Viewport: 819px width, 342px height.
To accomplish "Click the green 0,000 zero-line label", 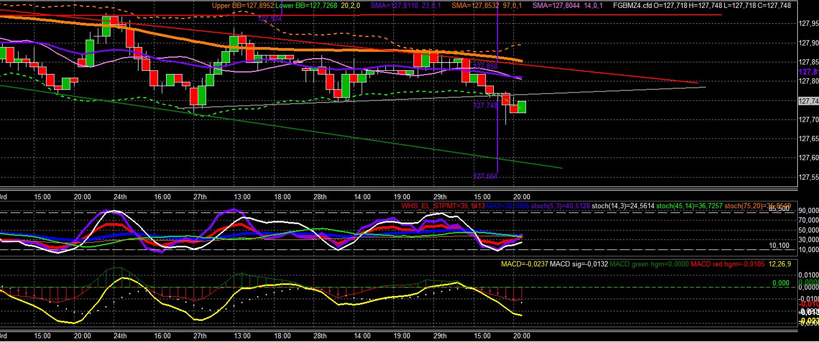I will [781, 283].
